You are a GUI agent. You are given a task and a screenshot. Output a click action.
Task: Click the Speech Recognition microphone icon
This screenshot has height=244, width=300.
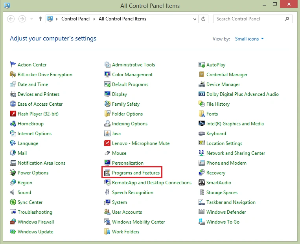click(107, 192)
